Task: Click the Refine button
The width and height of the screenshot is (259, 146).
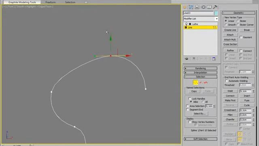Action: point(230,50)
